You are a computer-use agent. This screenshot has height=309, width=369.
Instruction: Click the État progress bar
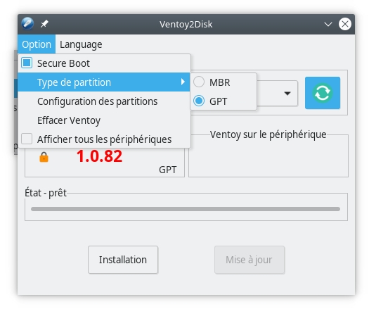point(186,209)
